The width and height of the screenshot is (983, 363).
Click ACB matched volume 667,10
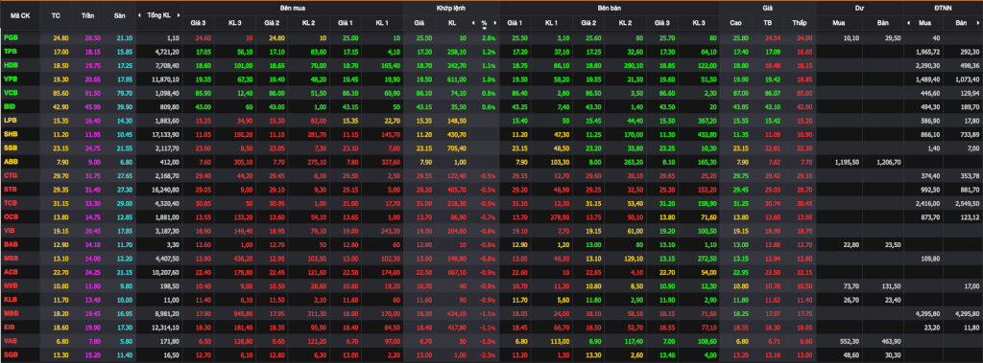click(x=456, y=272)
